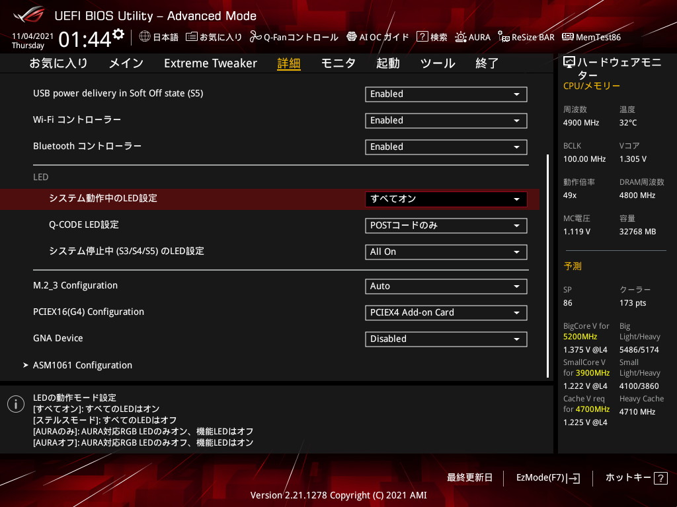Click the 5200MHz BigCore value
The height and width of the screenshot is (507, 677).
coord(580,337)
